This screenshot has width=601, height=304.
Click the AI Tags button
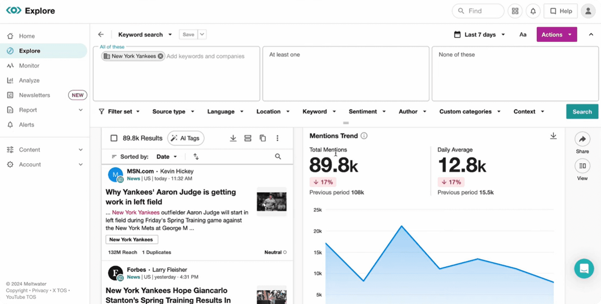(186, 138)
